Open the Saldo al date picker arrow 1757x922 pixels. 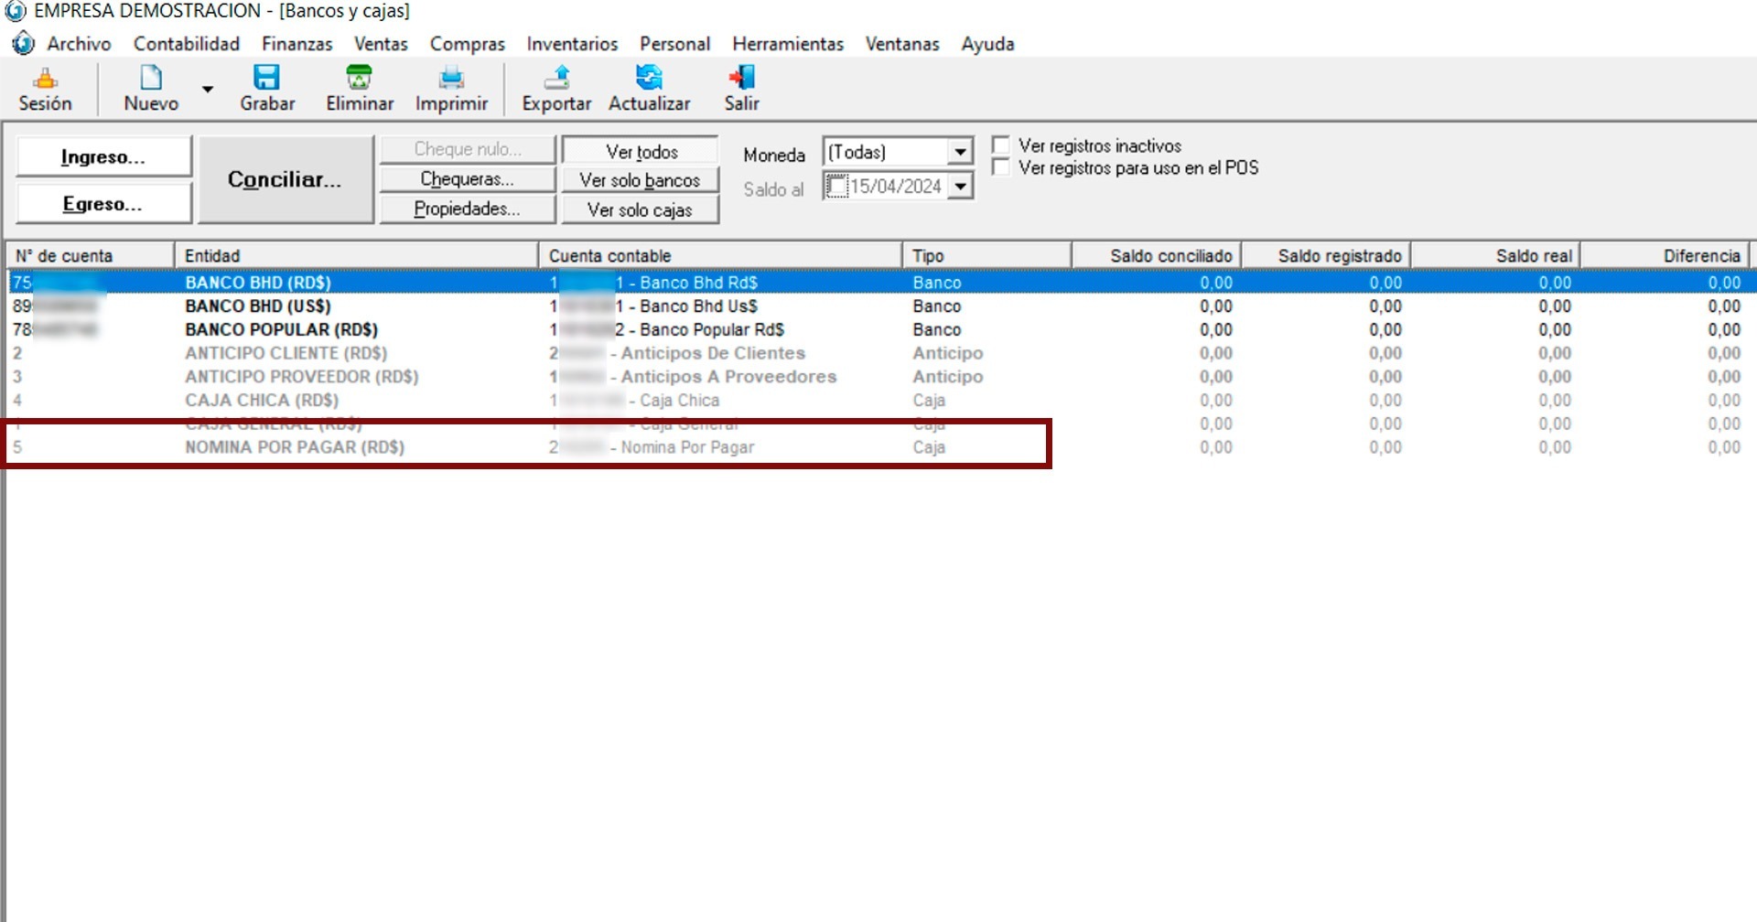click(959, 187)
